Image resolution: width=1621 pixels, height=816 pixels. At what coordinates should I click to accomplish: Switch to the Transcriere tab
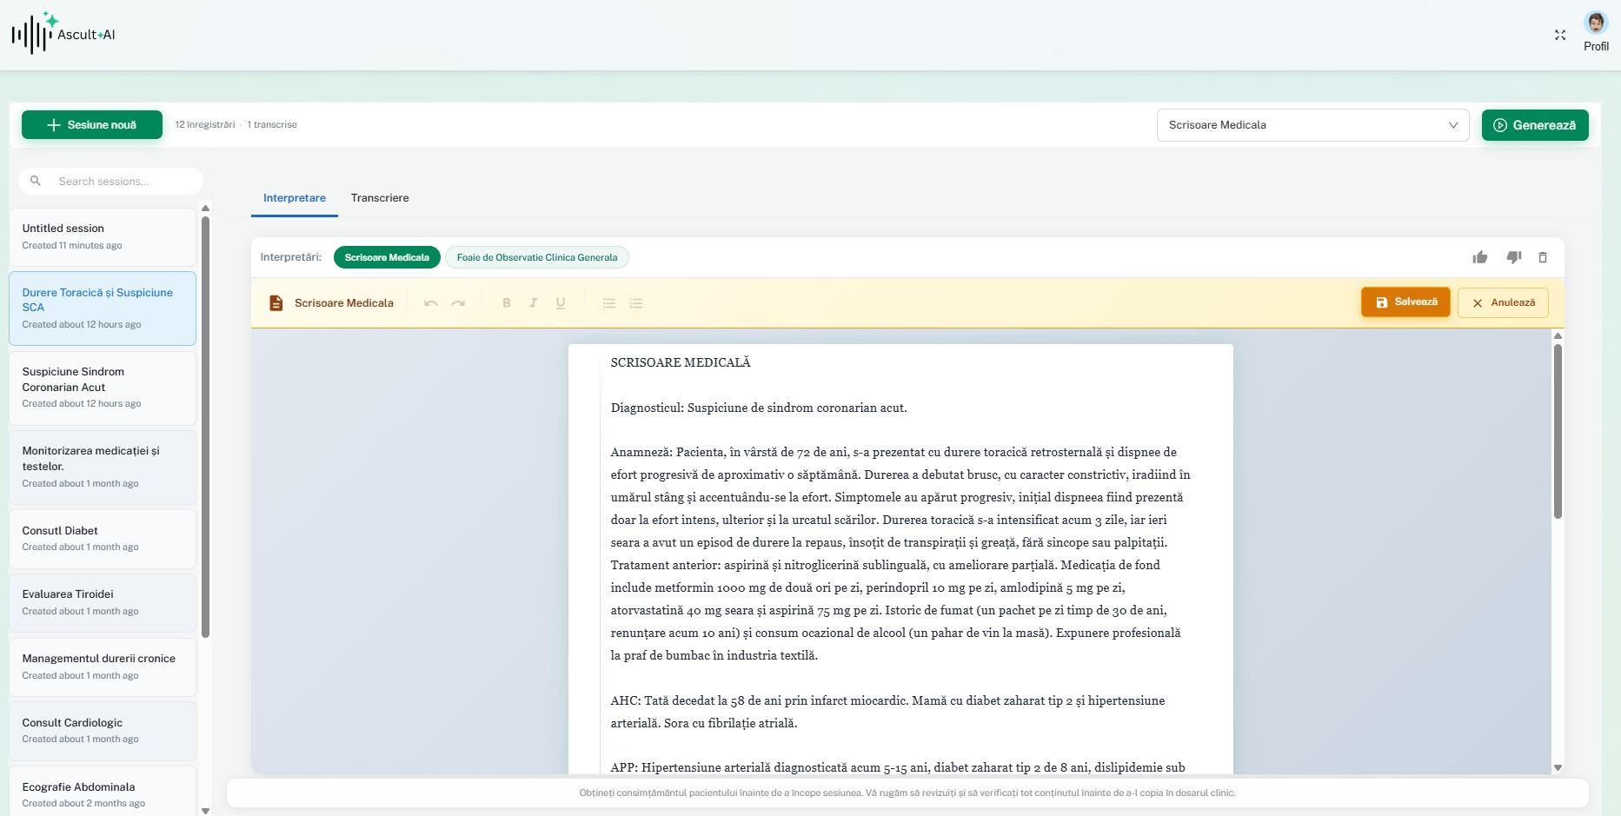tap(380, 198)
